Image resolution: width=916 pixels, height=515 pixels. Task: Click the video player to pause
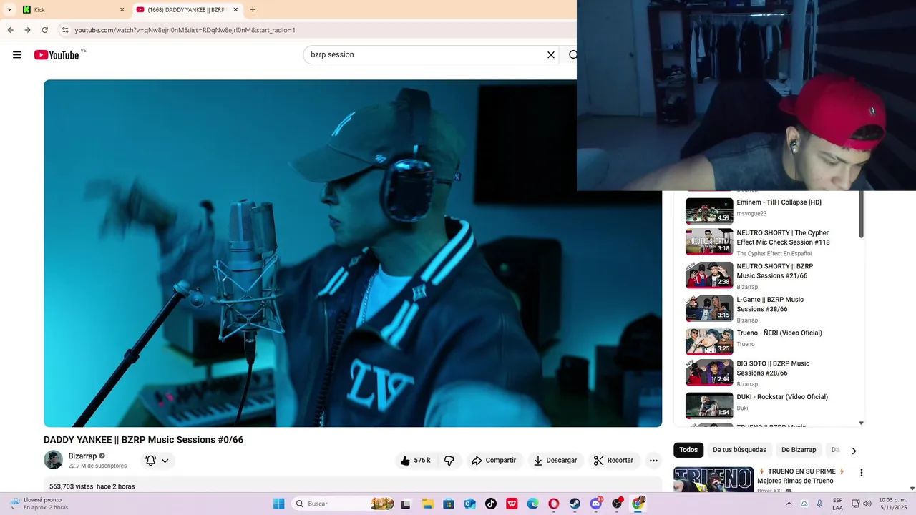(x=353, y=253)
